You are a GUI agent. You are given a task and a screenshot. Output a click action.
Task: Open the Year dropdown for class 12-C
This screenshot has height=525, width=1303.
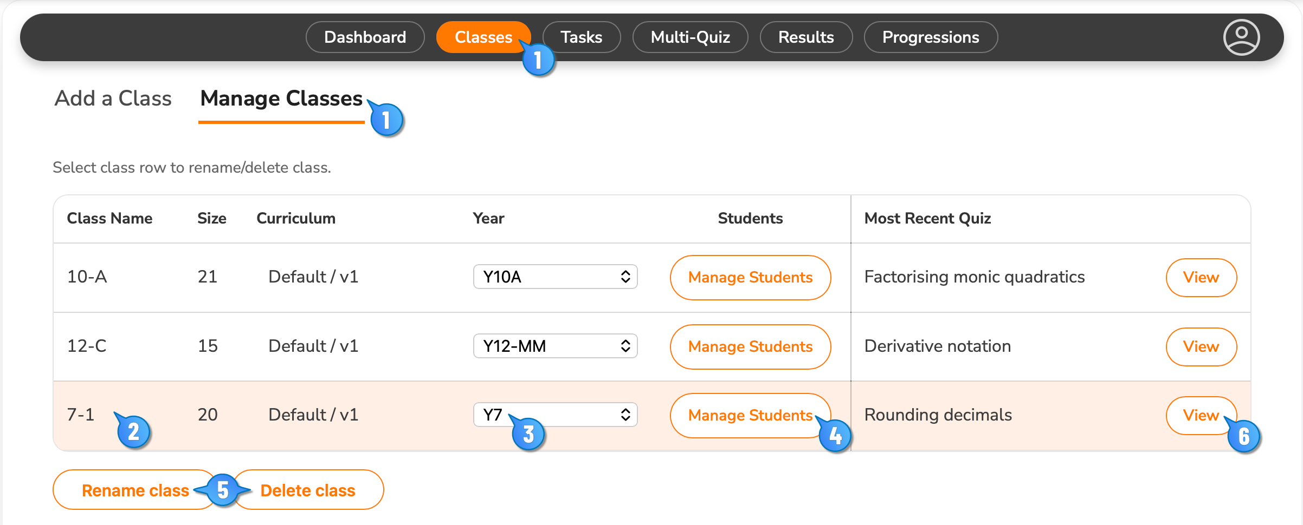point(555,346)
